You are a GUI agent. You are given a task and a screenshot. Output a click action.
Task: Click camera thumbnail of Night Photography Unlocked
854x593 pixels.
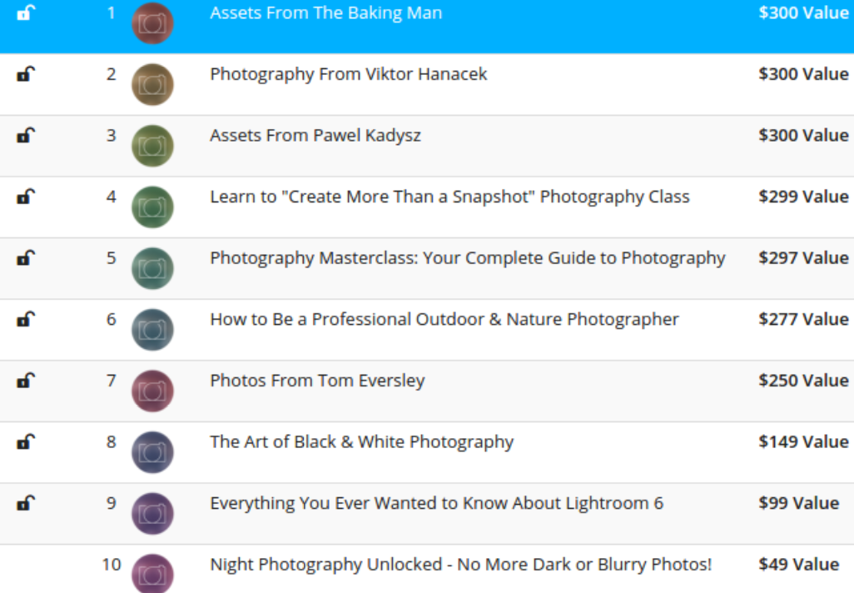[152, 573]
